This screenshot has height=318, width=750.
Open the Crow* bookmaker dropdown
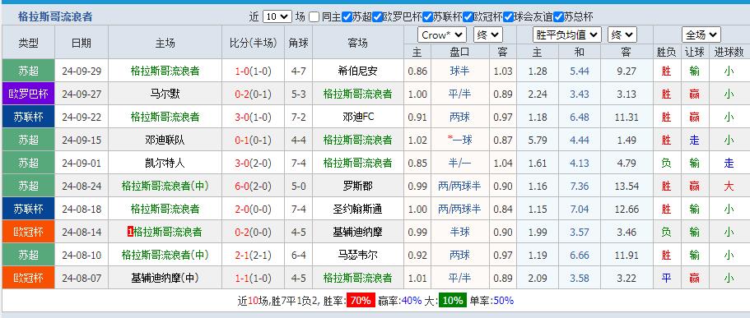coord(442,35)
